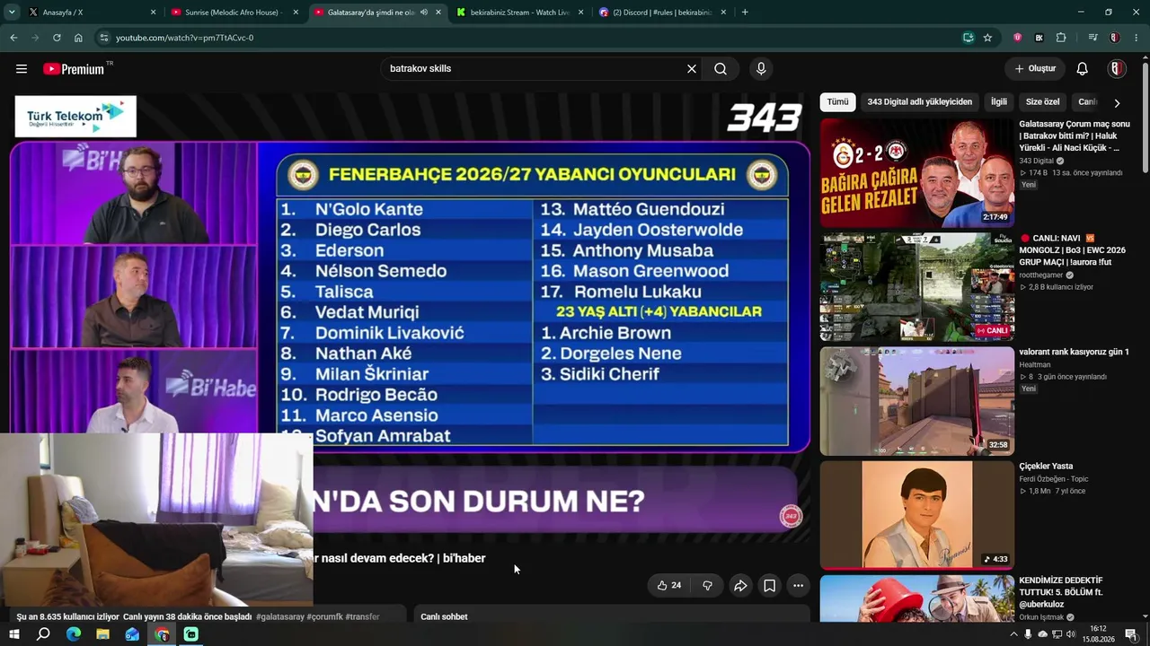Show hidden system tray icons
Screen dimensions: 1150x646
pos(1013,634)
